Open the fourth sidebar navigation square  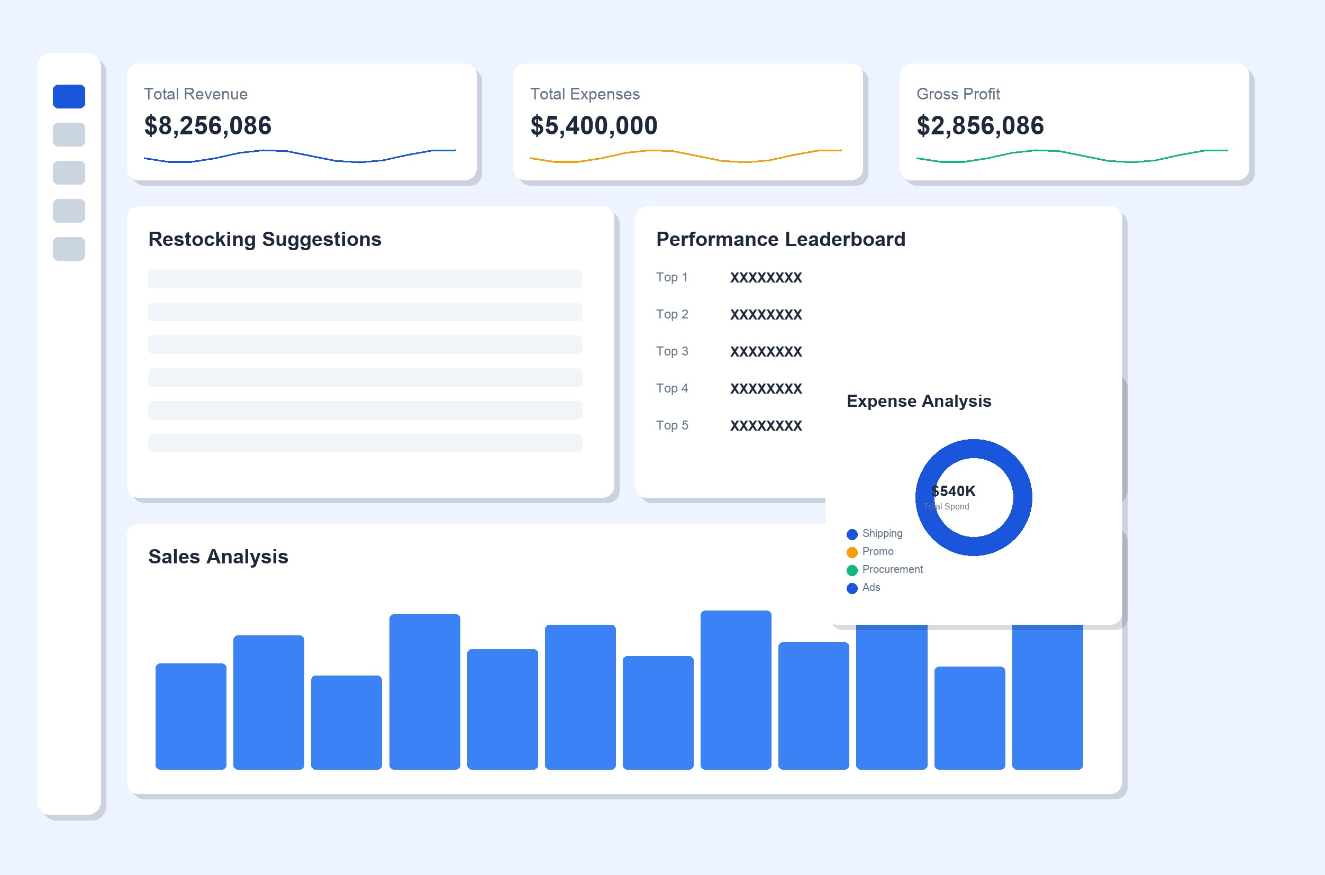click(69, 211)
